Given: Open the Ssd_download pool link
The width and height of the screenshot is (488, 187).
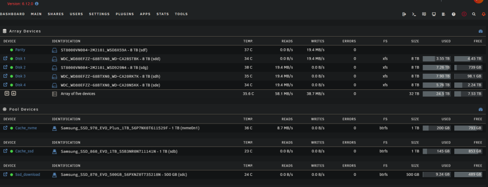Looking at the screenshot, I should 27,175.
